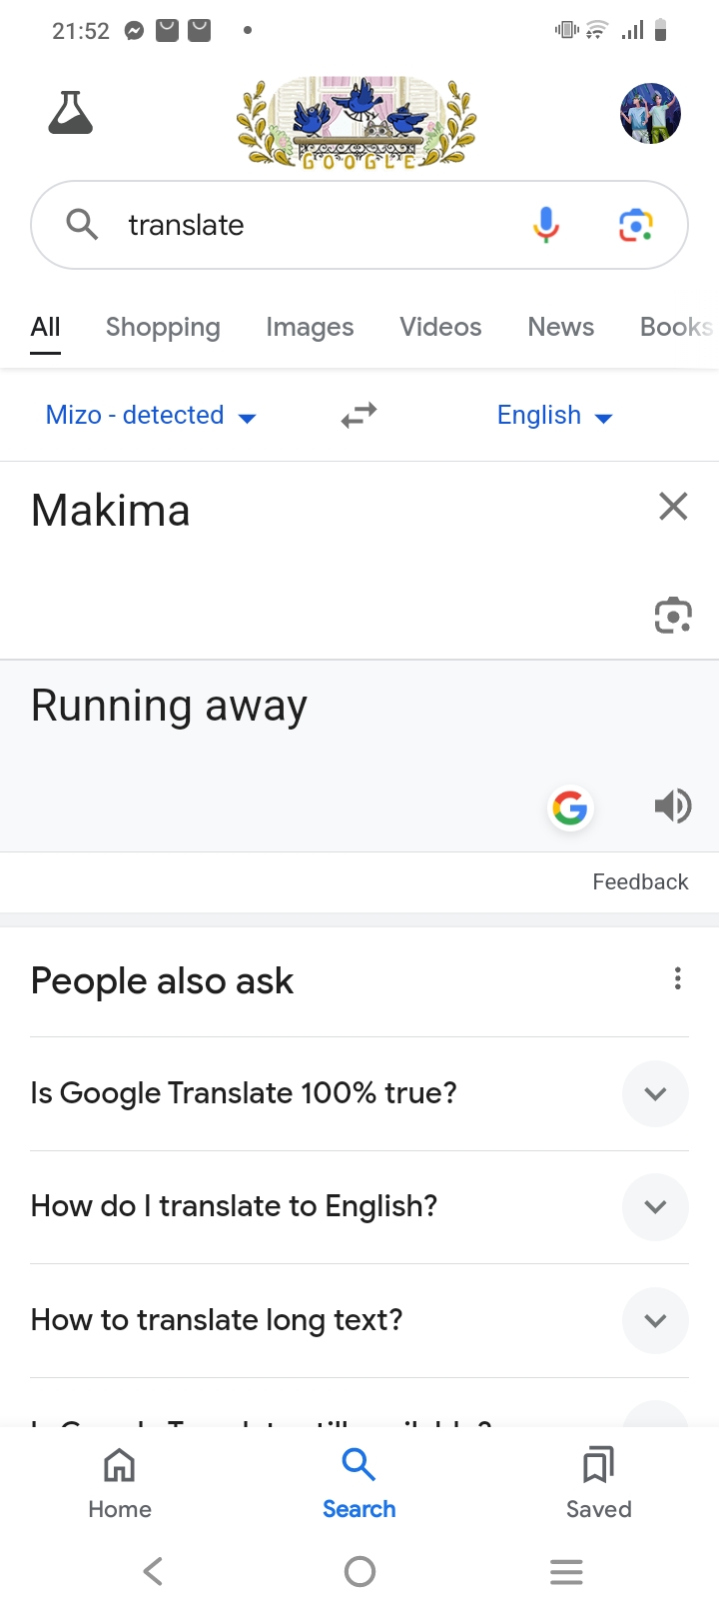The image size is (719, 1611).
Task: Open Google Lens camera search
Action: (x=636, y=225)
